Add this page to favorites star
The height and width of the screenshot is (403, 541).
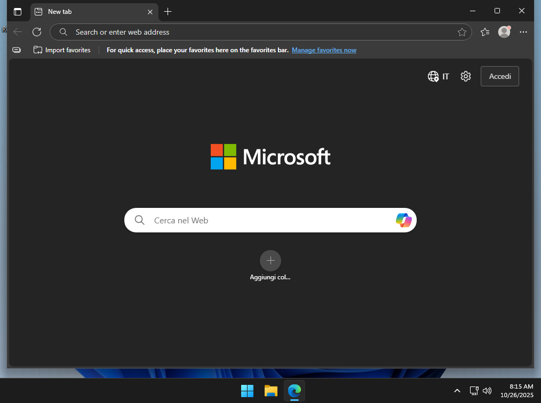pyautogui.click(x=462, y=32)
